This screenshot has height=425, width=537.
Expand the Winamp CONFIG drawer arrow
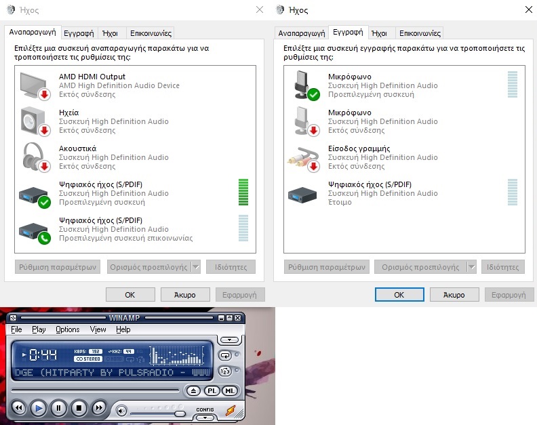[x=205, y=418]
